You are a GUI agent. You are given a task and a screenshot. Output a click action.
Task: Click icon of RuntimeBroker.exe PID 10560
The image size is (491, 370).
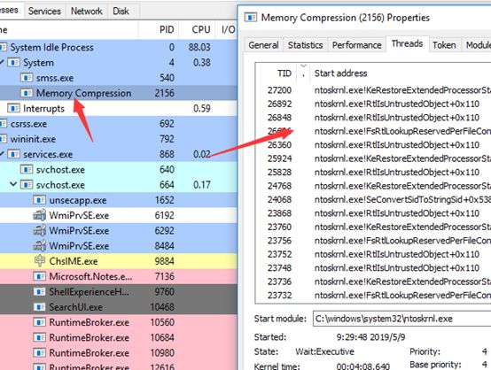(x=39, y=322)
